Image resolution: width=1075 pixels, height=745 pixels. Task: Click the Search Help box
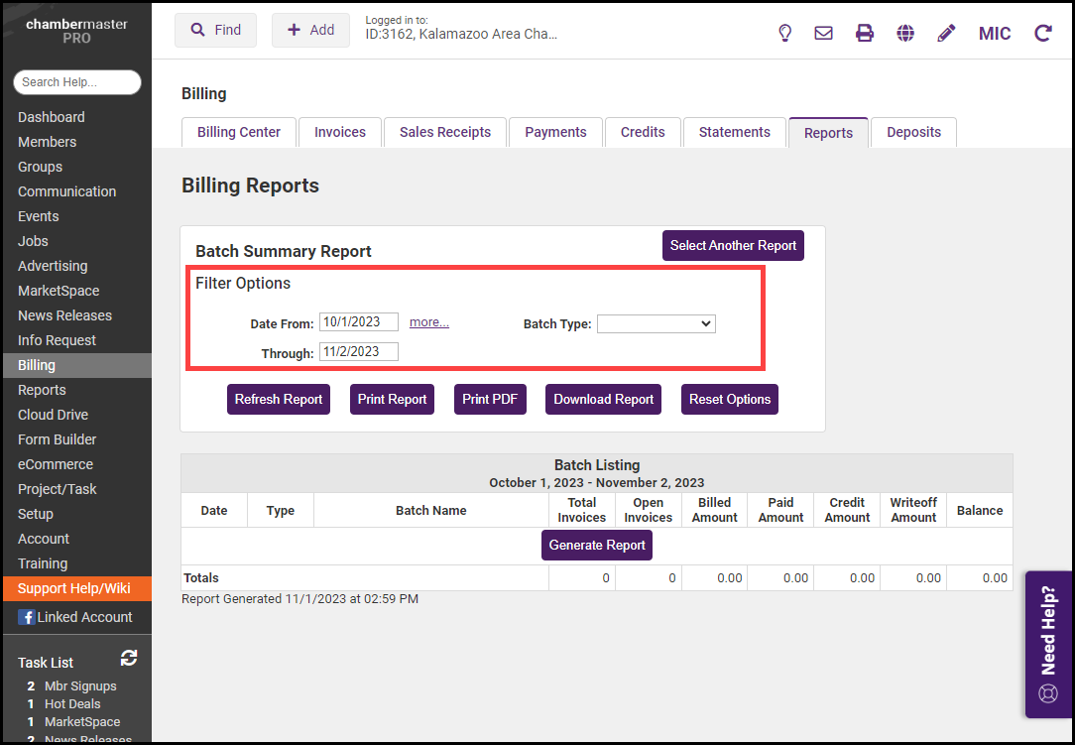click(77, 82)
